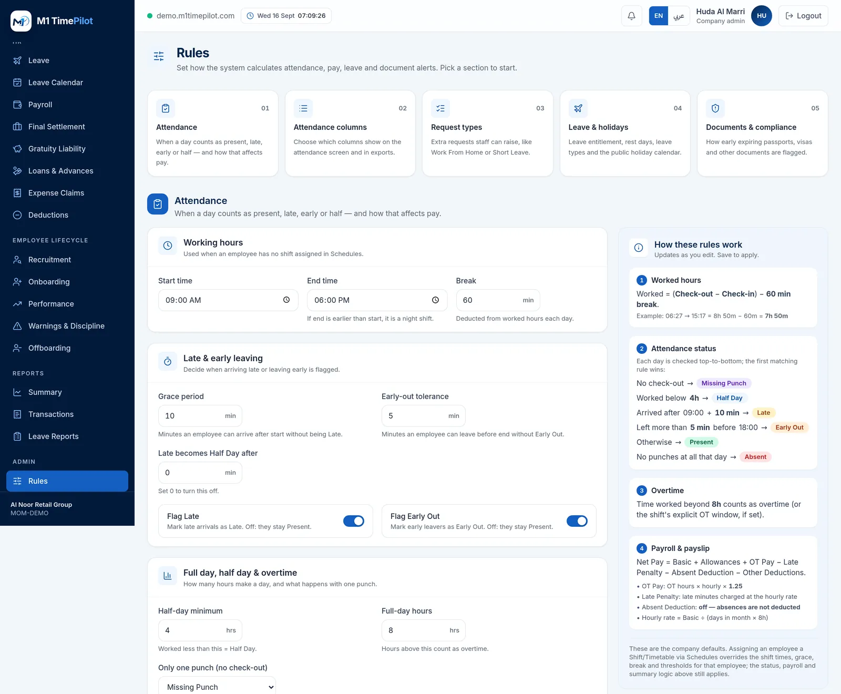
Task: Go to Leave Calendar page
Action: [x=67, y=83]
